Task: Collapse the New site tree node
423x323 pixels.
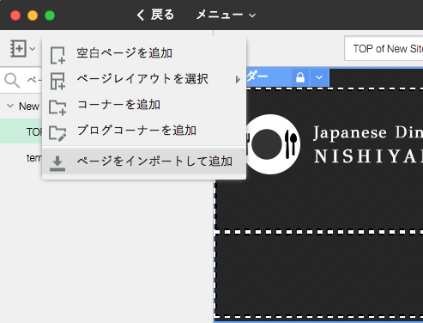Action: [x=10, y=106]
